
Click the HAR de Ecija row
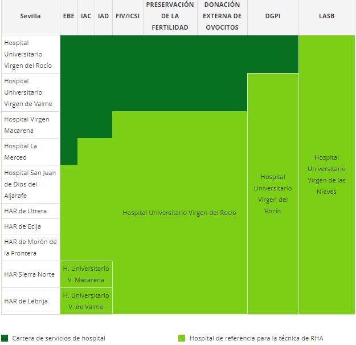(30, 226)
